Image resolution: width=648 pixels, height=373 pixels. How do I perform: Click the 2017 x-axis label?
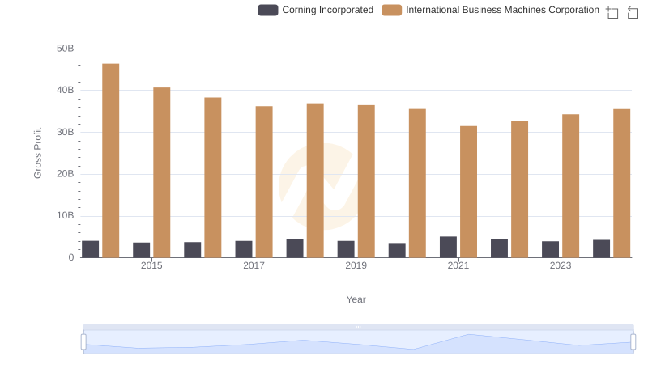pos(254,265)
